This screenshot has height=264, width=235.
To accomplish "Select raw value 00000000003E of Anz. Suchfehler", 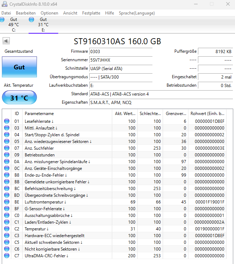I will (210, 148).
